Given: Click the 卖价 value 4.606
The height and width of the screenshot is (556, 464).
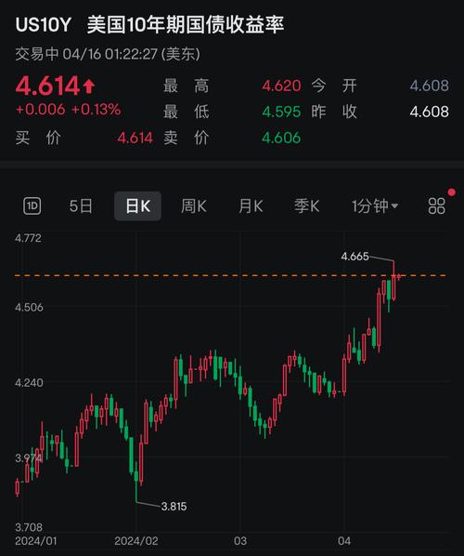Looking at the screenshot, I should coord(281,138).
